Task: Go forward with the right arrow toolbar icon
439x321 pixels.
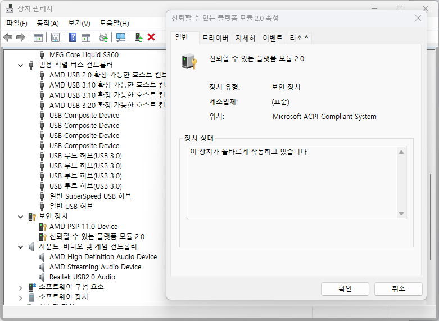Action: (21, 37)
